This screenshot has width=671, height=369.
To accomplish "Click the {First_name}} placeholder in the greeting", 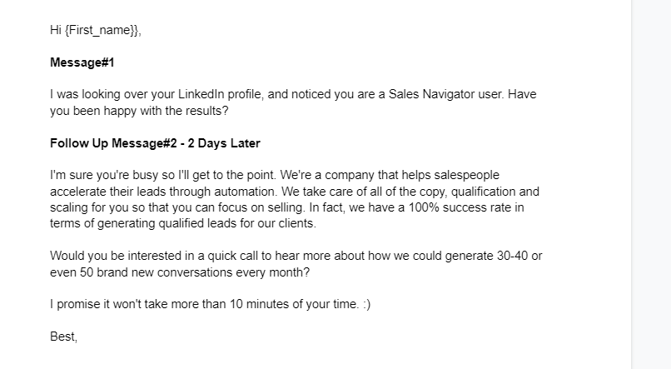I will [x=102, y=30].
